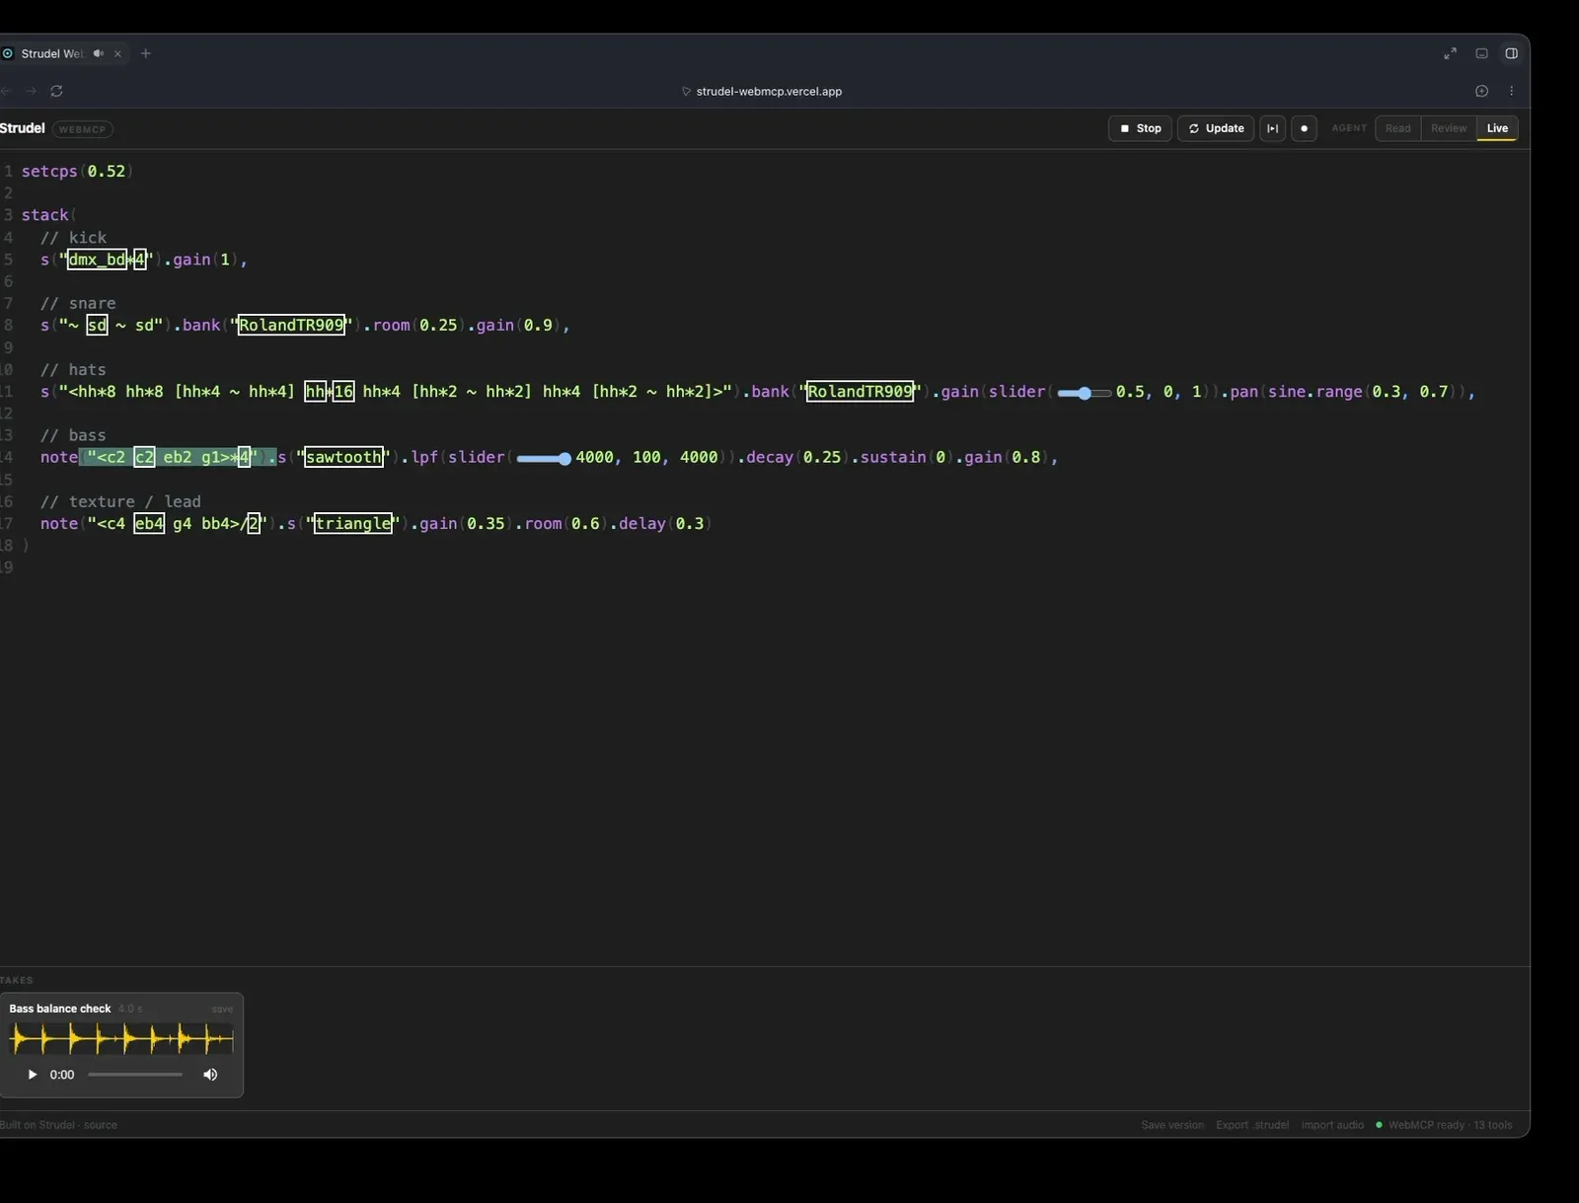Play the Bass balance check take
The width and height of the screenshot is (1579, 1203).
pos(32,1075)
